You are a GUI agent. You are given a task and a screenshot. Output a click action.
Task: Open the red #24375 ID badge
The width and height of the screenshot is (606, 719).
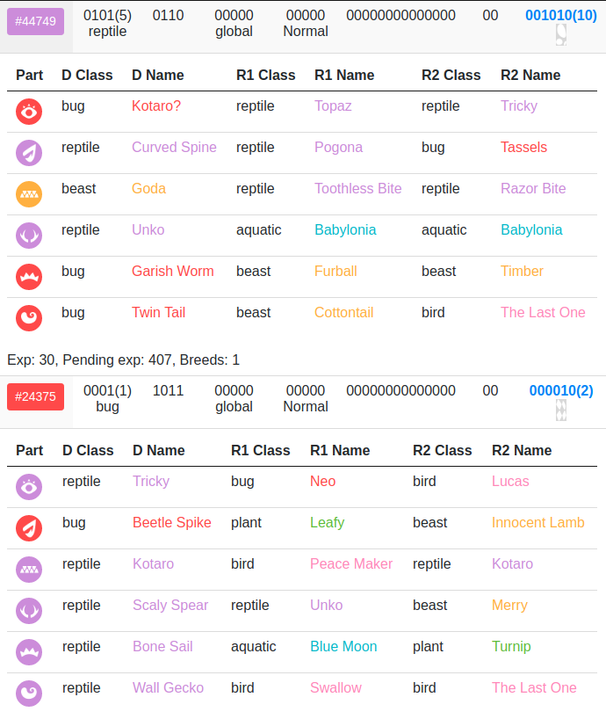click(x=35, y=396)
